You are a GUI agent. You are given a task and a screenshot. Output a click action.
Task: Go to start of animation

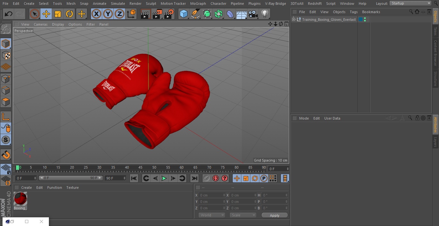tap(134, 178)
